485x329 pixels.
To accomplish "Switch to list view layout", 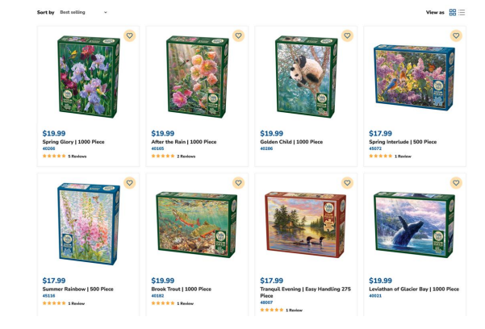I will click(462, 12).
